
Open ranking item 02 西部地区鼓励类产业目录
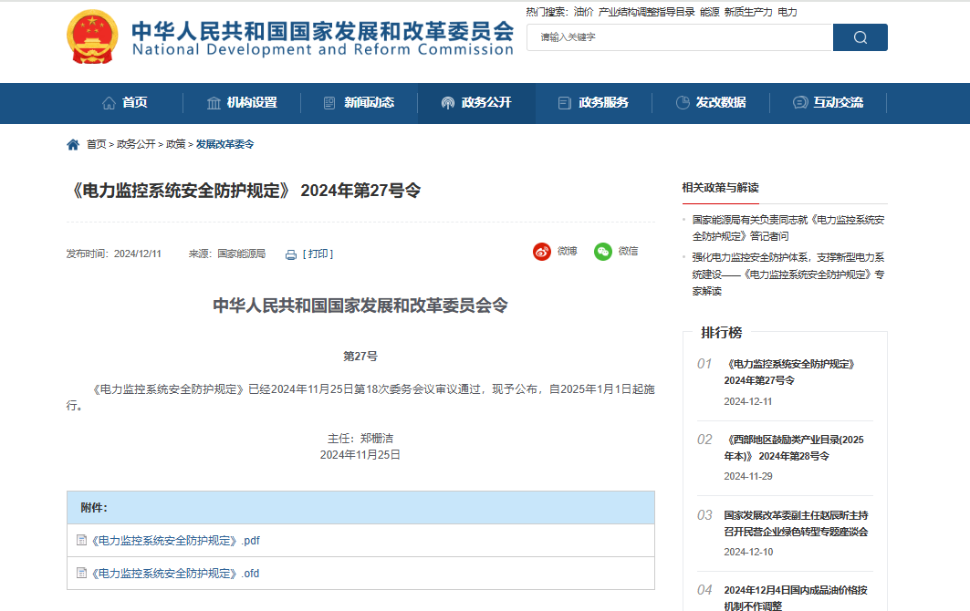point(794,448)
